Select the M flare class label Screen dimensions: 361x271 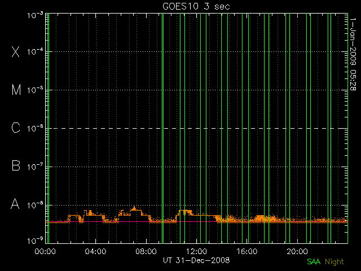click(16, 90)
